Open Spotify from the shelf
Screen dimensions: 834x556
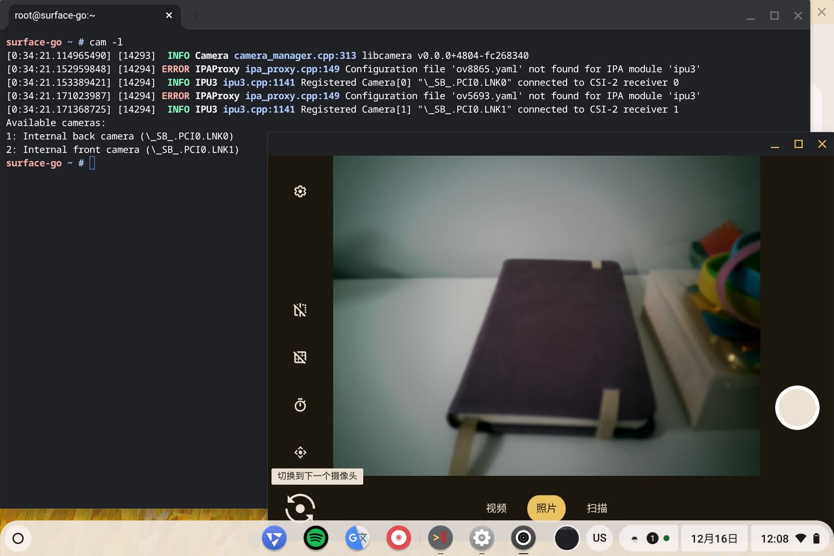(x=316, y=538)
